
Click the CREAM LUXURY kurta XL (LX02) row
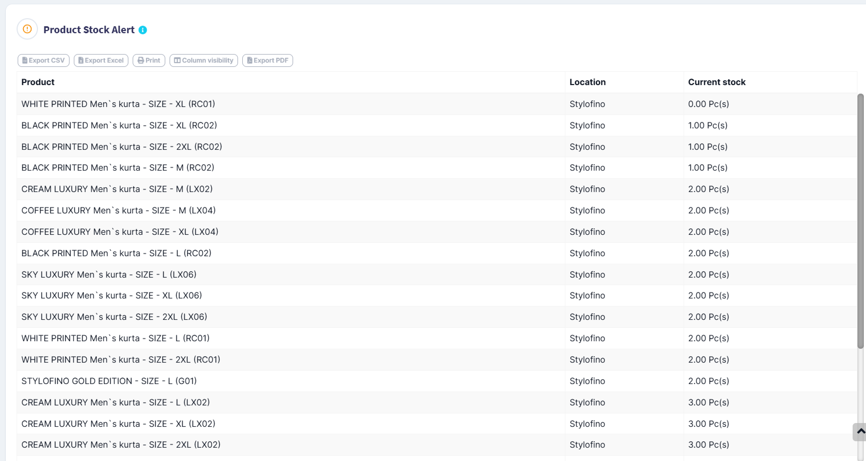118,424
